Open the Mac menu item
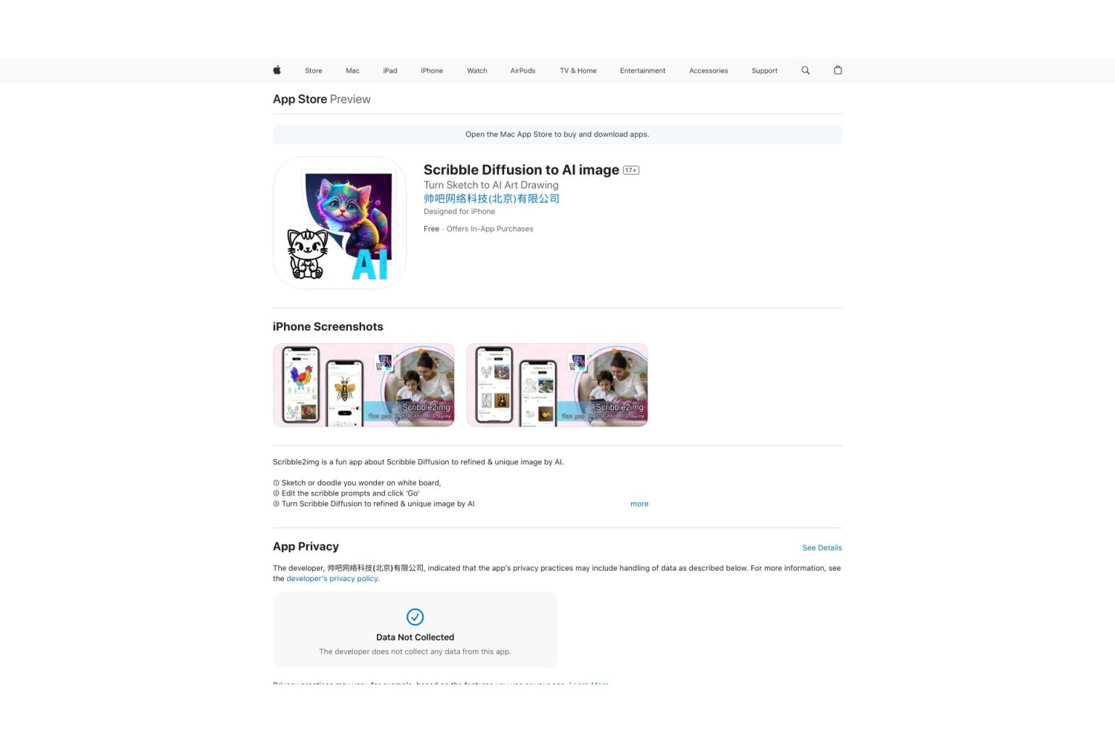The height and width of the screenshot is (743, 1115). (352, 71)
